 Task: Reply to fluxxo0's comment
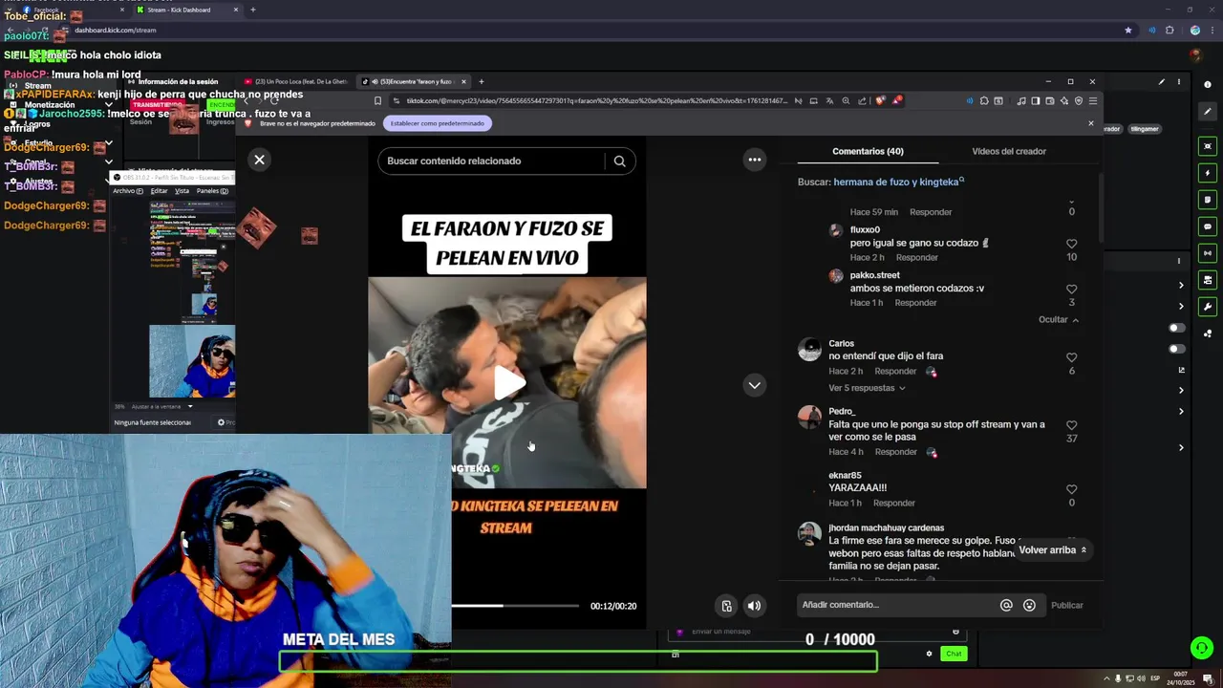coord(916,257)
